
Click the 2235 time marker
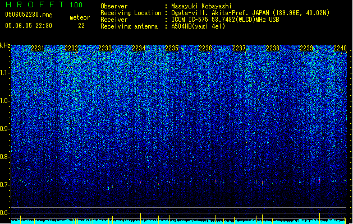[172, 48]
